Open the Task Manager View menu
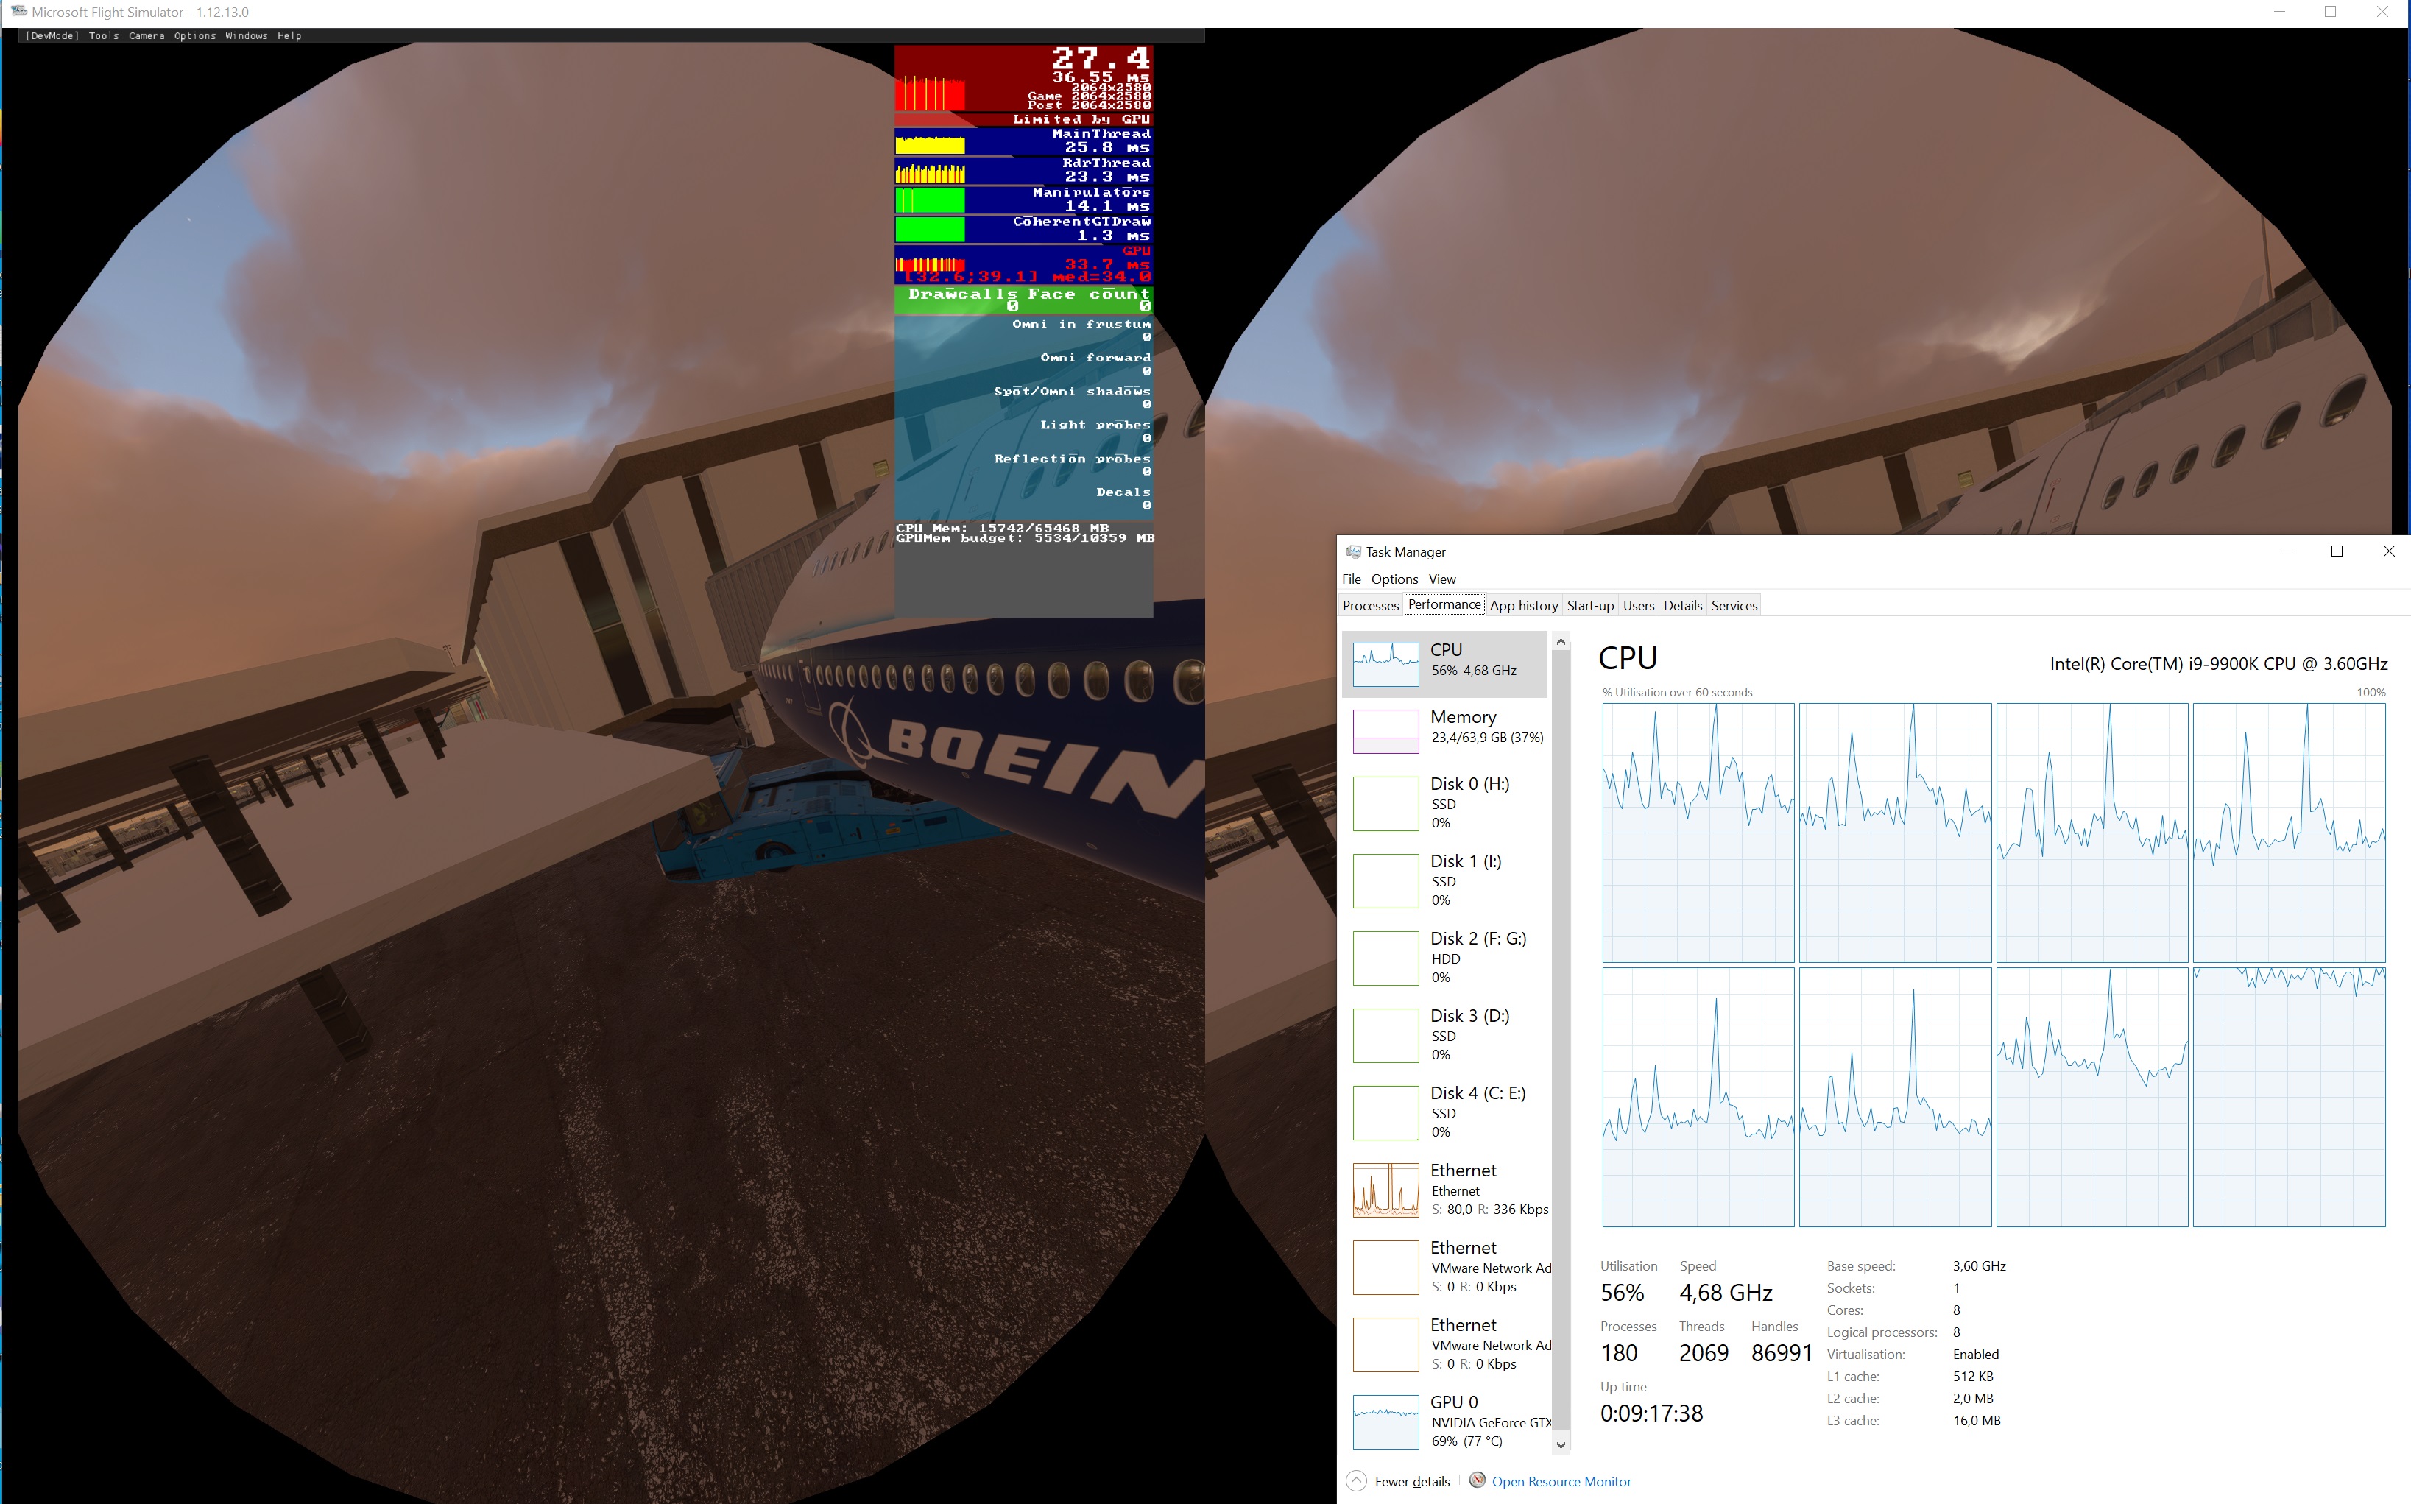2411x1504 pixels. tap(1441, 579)
